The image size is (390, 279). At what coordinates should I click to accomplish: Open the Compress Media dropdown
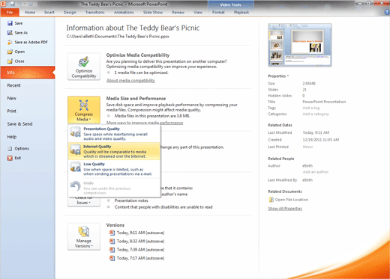[x=84, y=110]
